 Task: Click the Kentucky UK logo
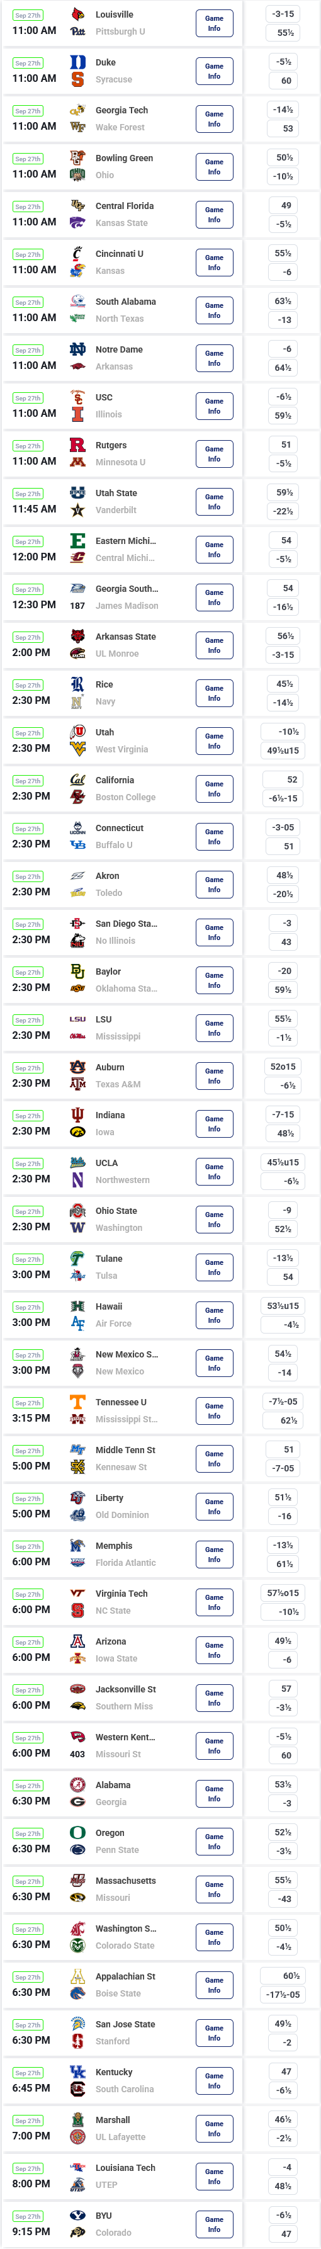(77, 2072)
